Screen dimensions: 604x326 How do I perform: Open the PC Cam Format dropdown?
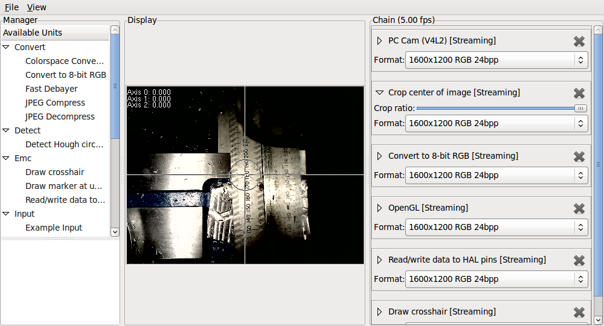[x=496, y=60]
